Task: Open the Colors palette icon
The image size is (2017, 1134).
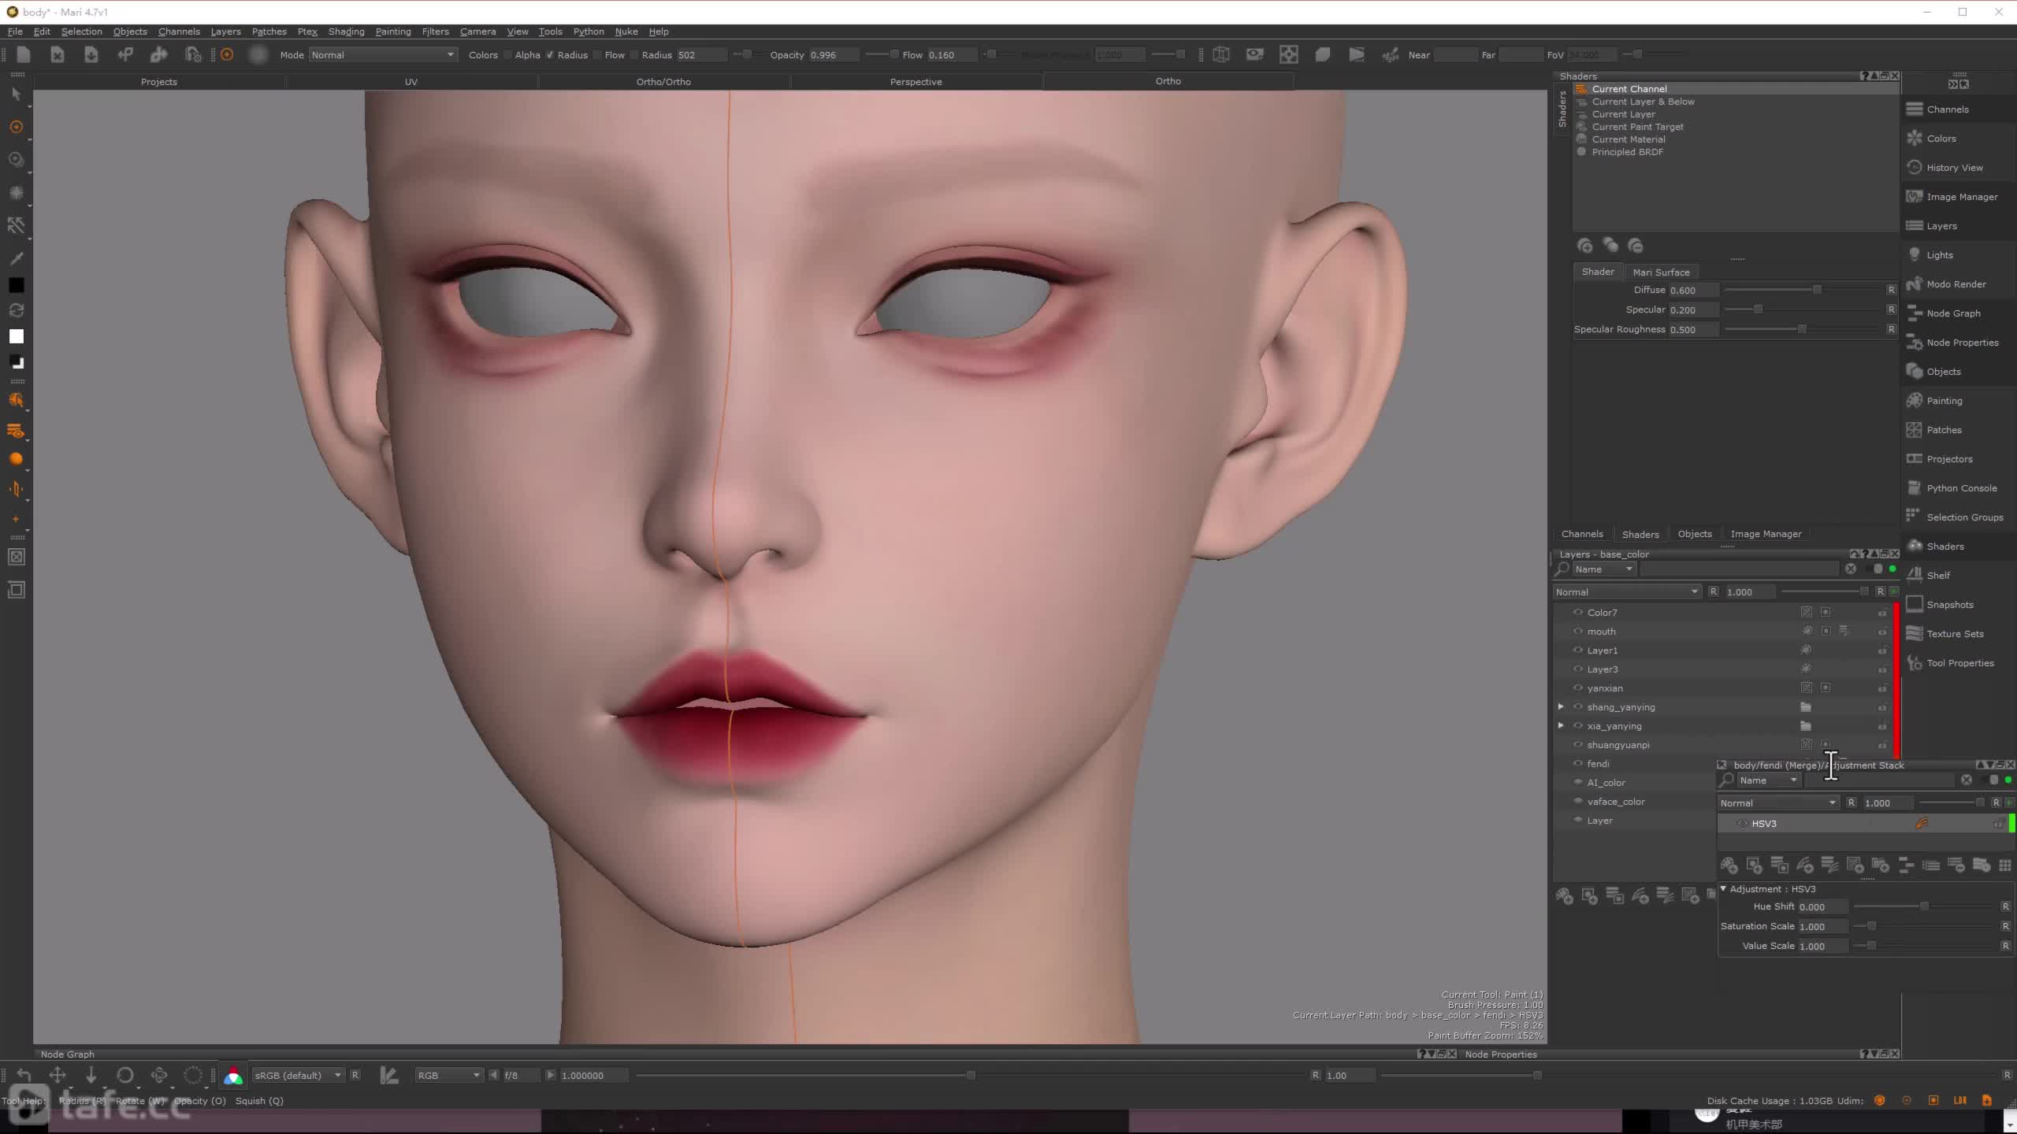Action: click(x=1915, y=139)
